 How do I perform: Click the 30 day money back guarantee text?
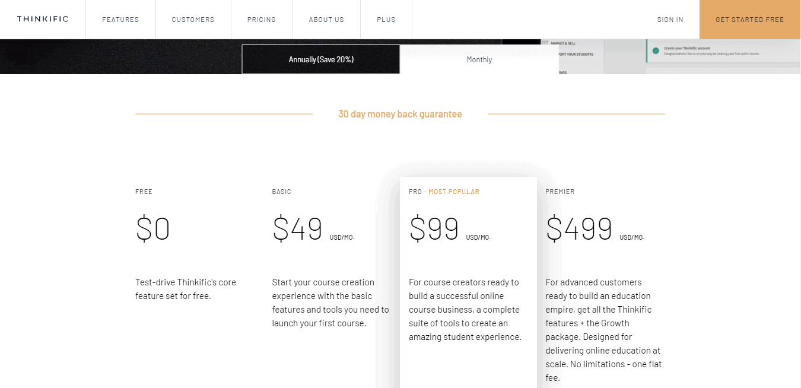coord(400,114)
